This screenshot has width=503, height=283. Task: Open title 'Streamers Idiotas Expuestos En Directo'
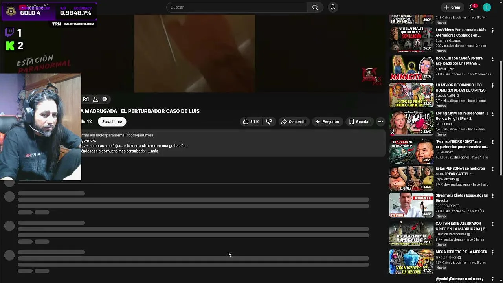click(462, 198)
